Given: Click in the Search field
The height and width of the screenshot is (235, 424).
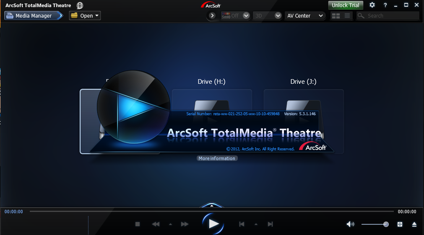Looking at the screenshot, I should 388,15.
